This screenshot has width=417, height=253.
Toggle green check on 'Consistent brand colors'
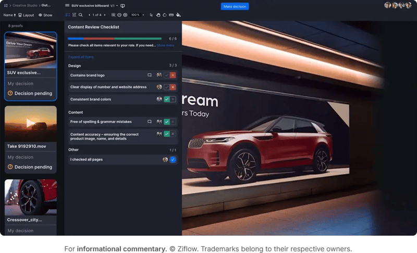[167, 99]
